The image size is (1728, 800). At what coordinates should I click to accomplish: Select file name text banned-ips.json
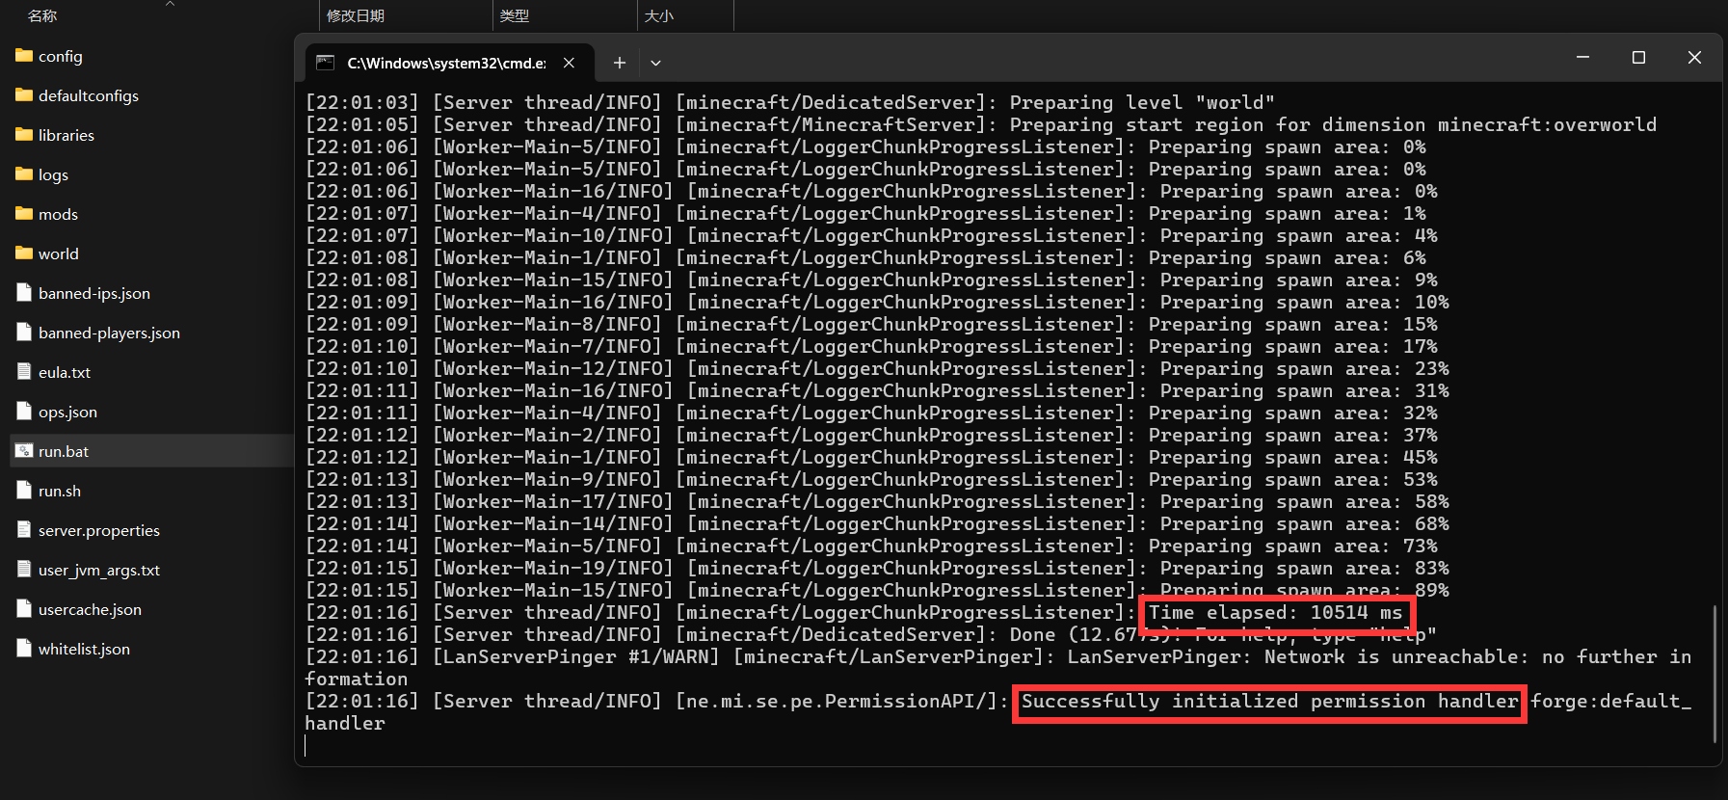[x=94, y=293]
